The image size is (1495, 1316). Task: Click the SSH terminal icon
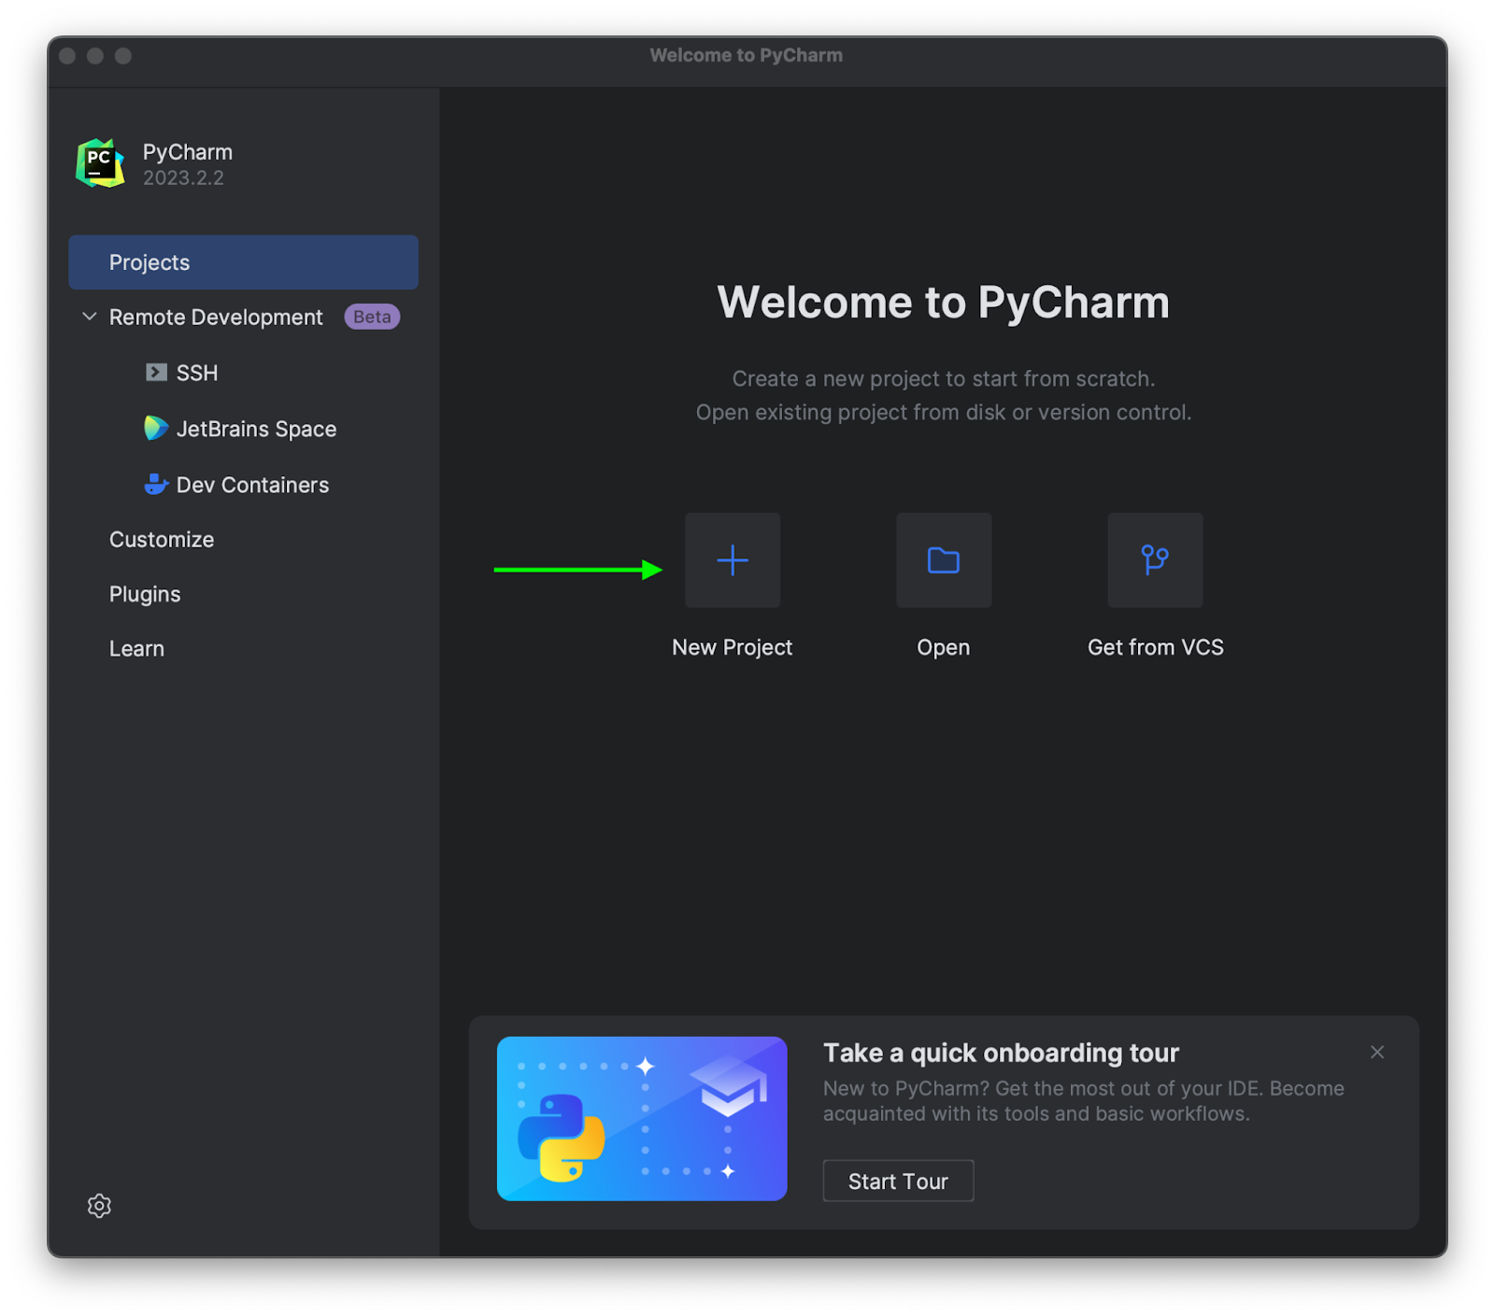156,373
